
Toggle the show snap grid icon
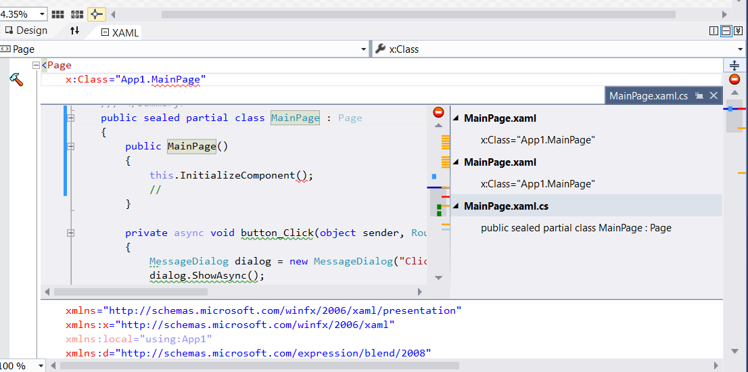[x=57, y=14]
